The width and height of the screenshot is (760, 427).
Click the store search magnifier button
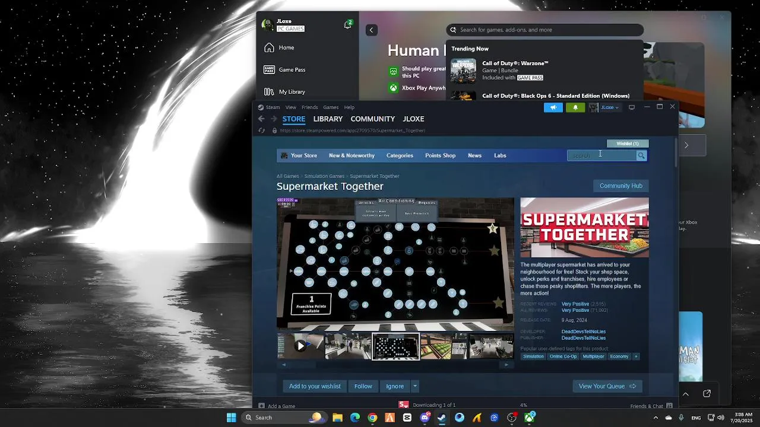[x=641, y=155]
